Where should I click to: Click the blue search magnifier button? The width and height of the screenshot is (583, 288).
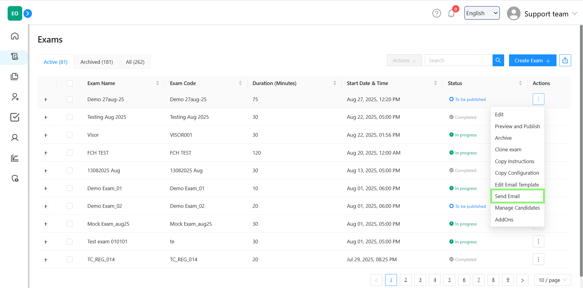(498, 60)
